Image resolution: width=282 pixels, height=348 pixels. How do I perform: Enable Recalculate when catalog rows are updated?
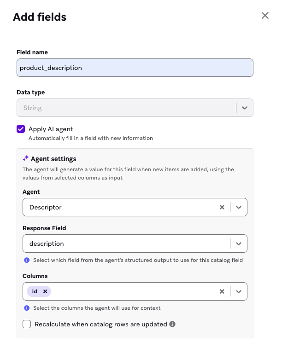pyautogui.click(x=27, y=324)
